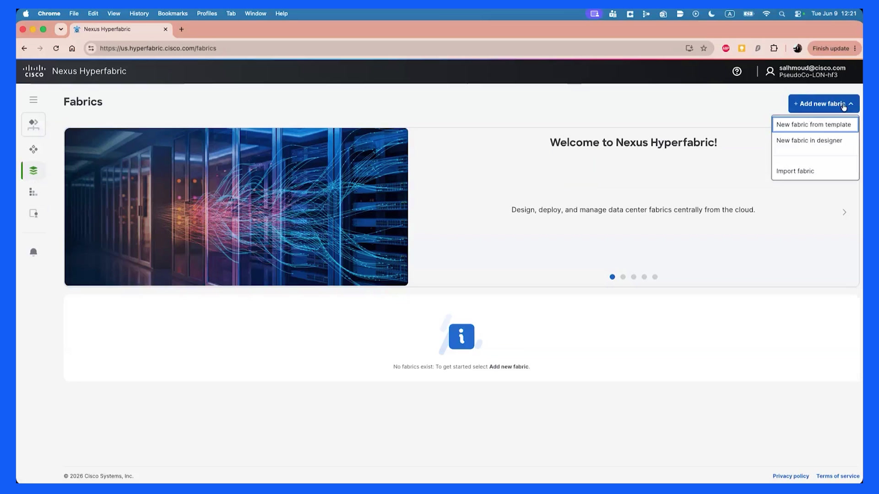Open the hierarchy blocks sidebar icon
The height and width of the screenshot is (494, 879).
pos(33,192)
